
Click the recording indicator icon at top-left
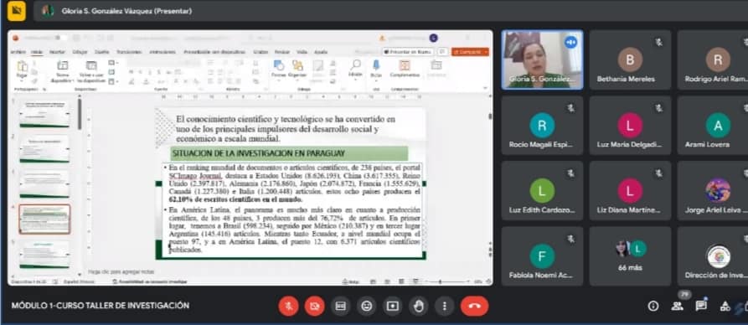click(x=16, y=11)
